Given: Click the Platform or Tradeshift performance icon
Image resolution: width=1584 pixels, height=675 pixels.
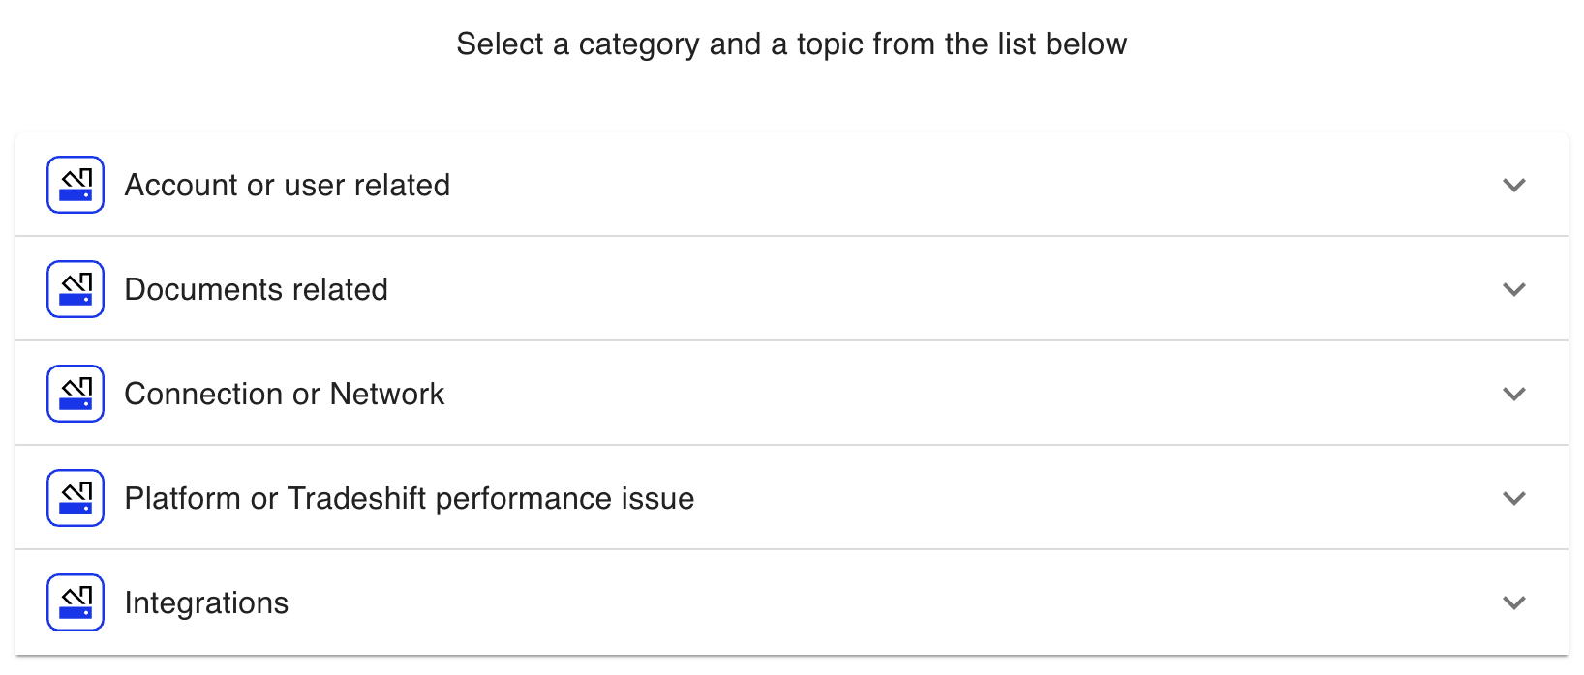Looking at the screenshot, I should [76, 498].
